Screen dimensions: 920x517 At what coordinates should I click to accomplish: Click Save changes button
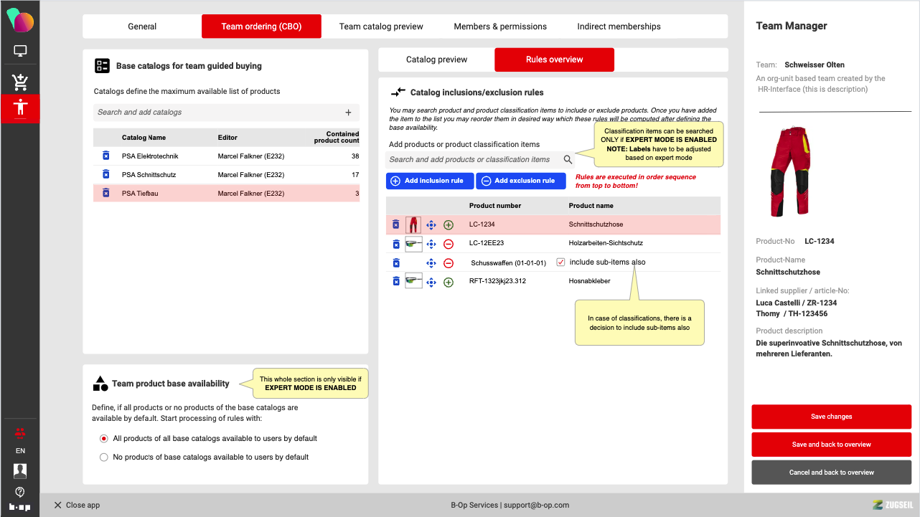[x=831, y=417]
